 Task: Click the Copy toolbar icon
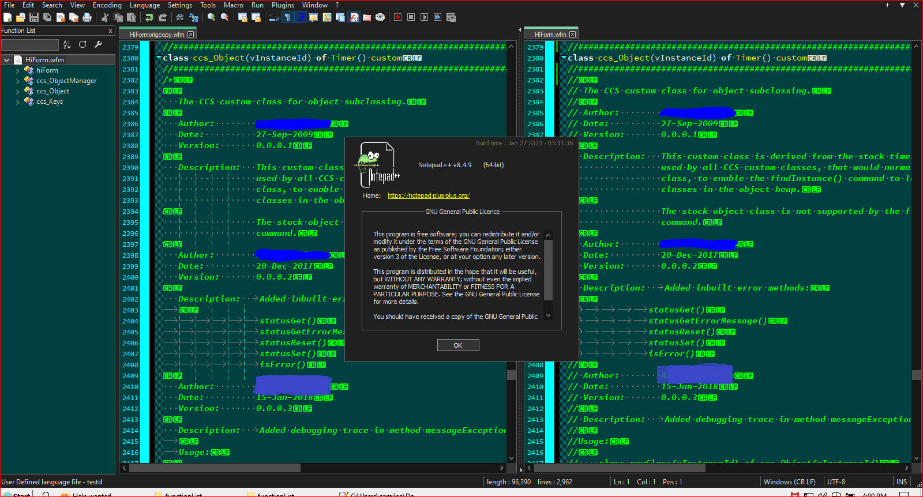tap(118, 17)
